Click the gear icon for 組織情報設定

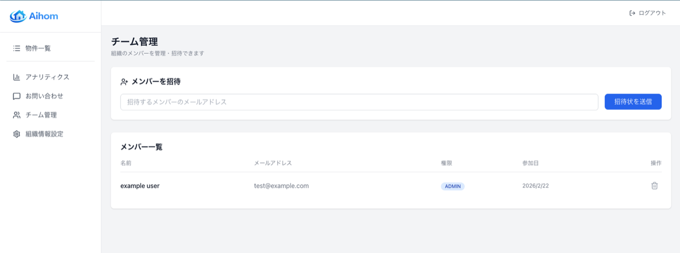17,134
